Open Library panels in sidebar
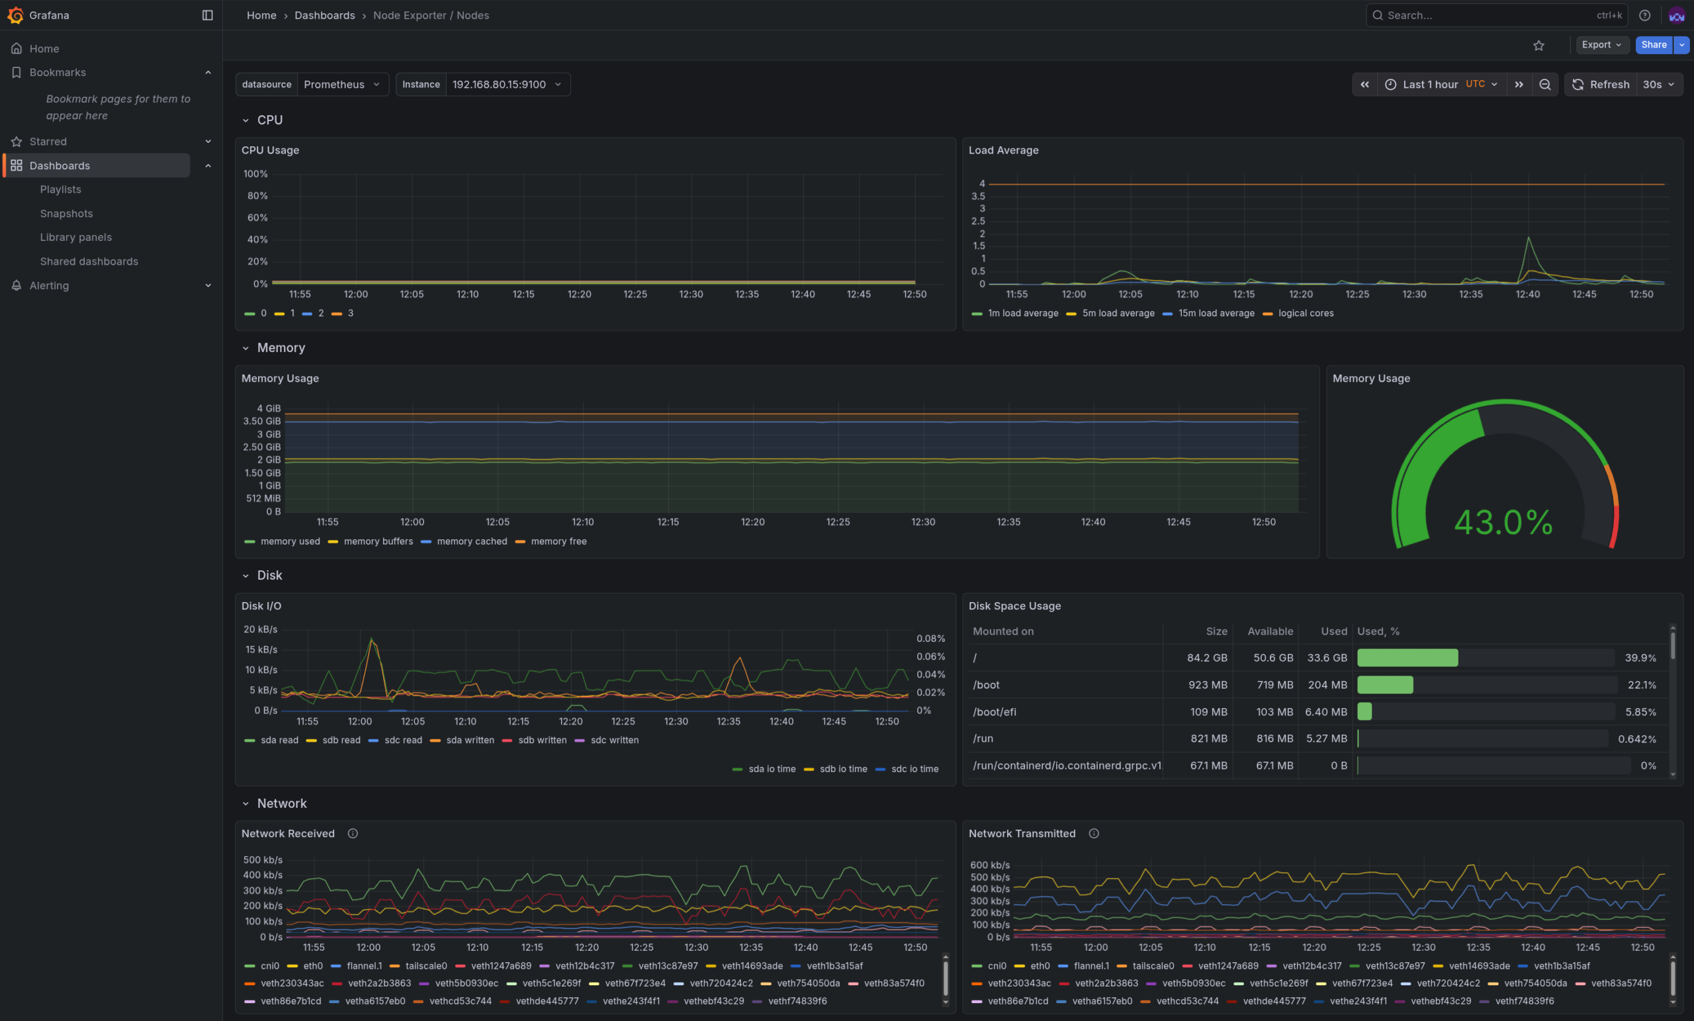 (x=75, y=237)
